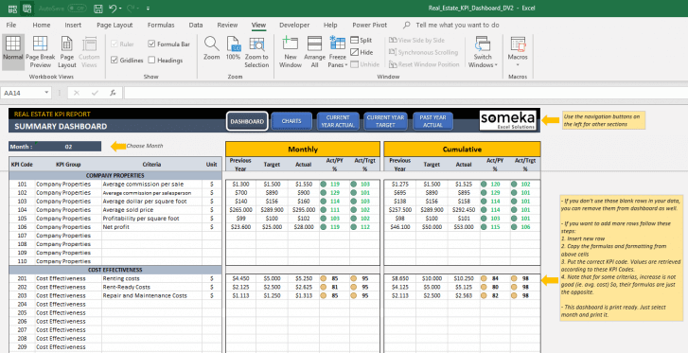This screenshot has width=688, height=353.
Task: Switch to the Developer tab
Action: pos(294,25)
